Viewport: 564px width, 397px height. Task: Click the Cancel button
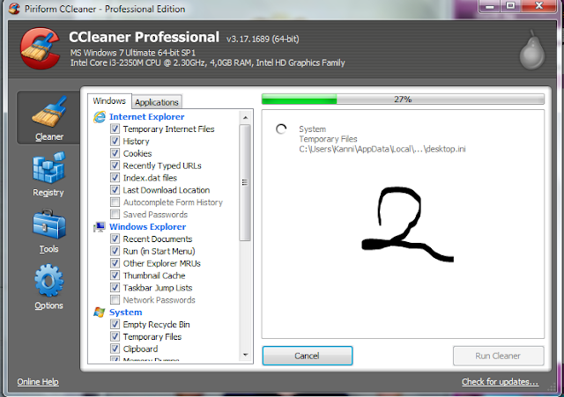click(308, 356)
